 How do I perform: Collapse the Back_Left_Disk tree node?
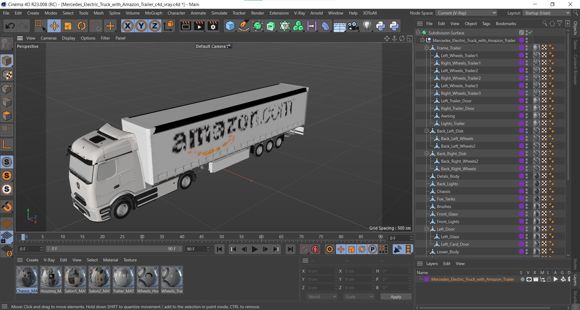point(427,131)
